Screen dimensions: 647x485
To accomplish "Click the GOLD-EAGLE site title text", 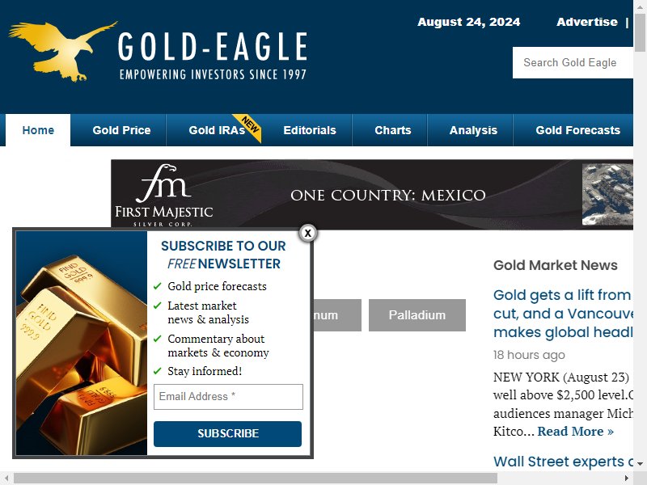I will [213, 46].
